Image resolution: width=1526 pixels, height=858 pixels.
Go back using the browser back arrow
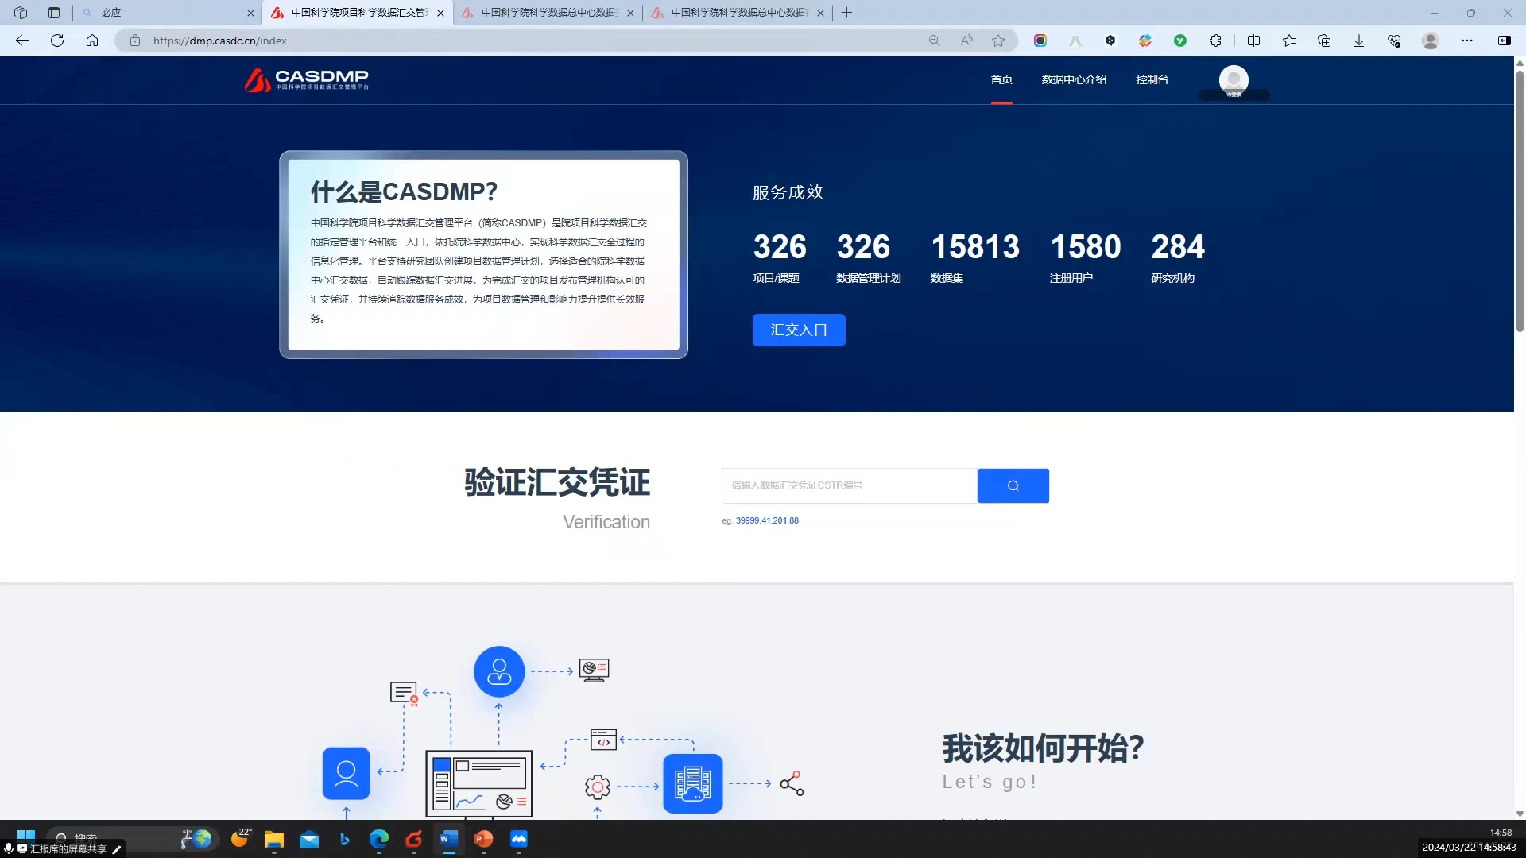(22, 41)
